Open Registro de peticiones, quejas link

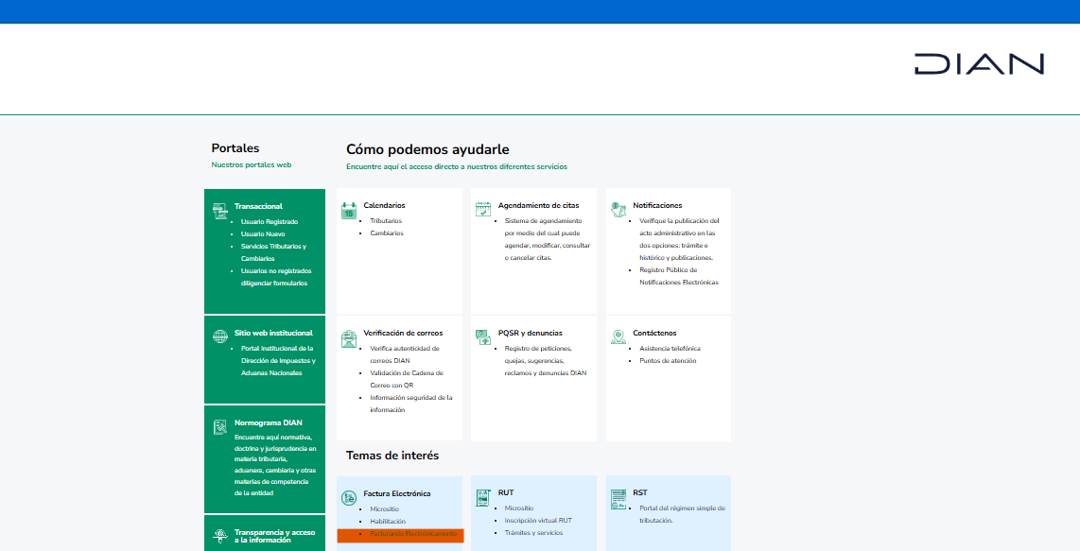(x=546, y=360)
